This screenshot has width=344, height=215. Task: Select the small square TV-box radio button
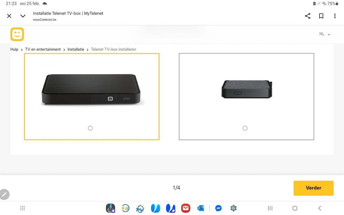(x=245, y=128)
